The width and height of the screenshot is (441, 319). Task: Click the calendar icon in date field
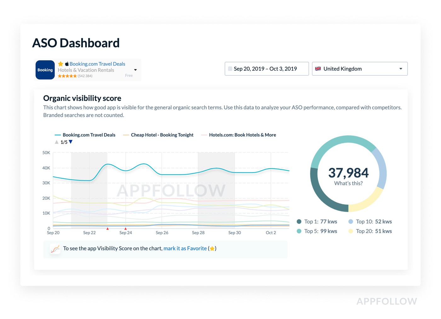230,69
